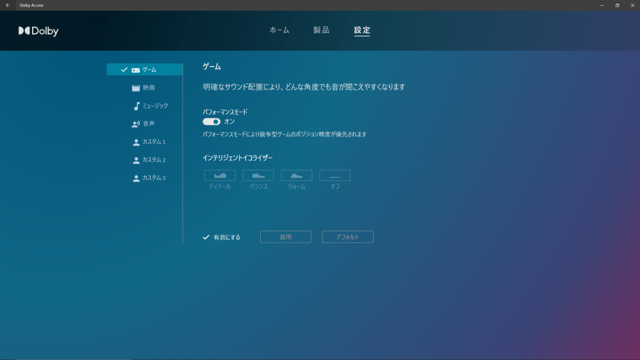Click the パフォーマンスモード label

[x=226, y=112]
